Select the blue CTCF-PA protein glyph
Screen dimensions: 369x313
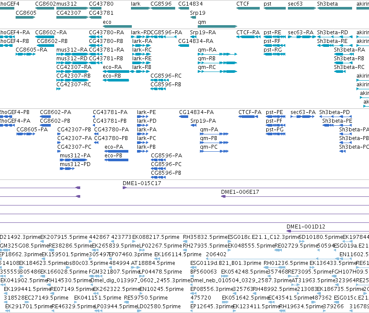248,117
